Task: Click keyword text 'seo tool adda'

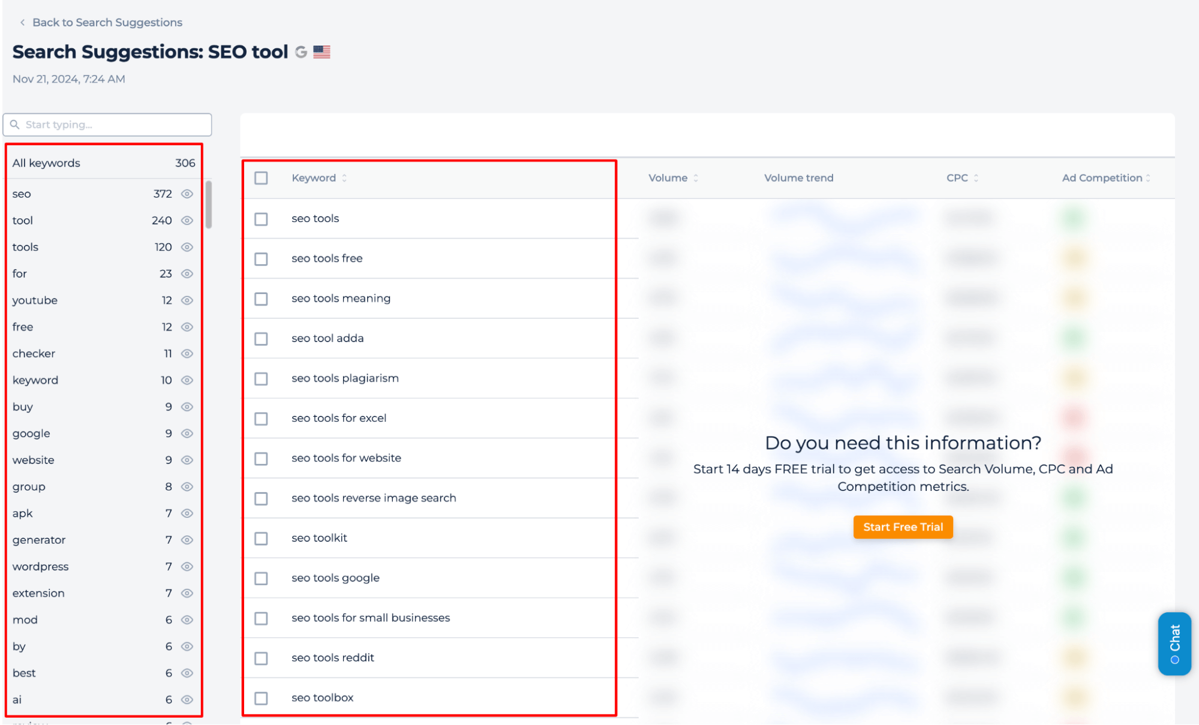Action: click(x=327, y=338)
